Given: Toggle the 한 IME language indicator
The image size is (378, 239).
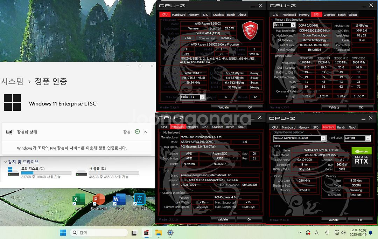Looking at the screenshot, I should (327, 232).
